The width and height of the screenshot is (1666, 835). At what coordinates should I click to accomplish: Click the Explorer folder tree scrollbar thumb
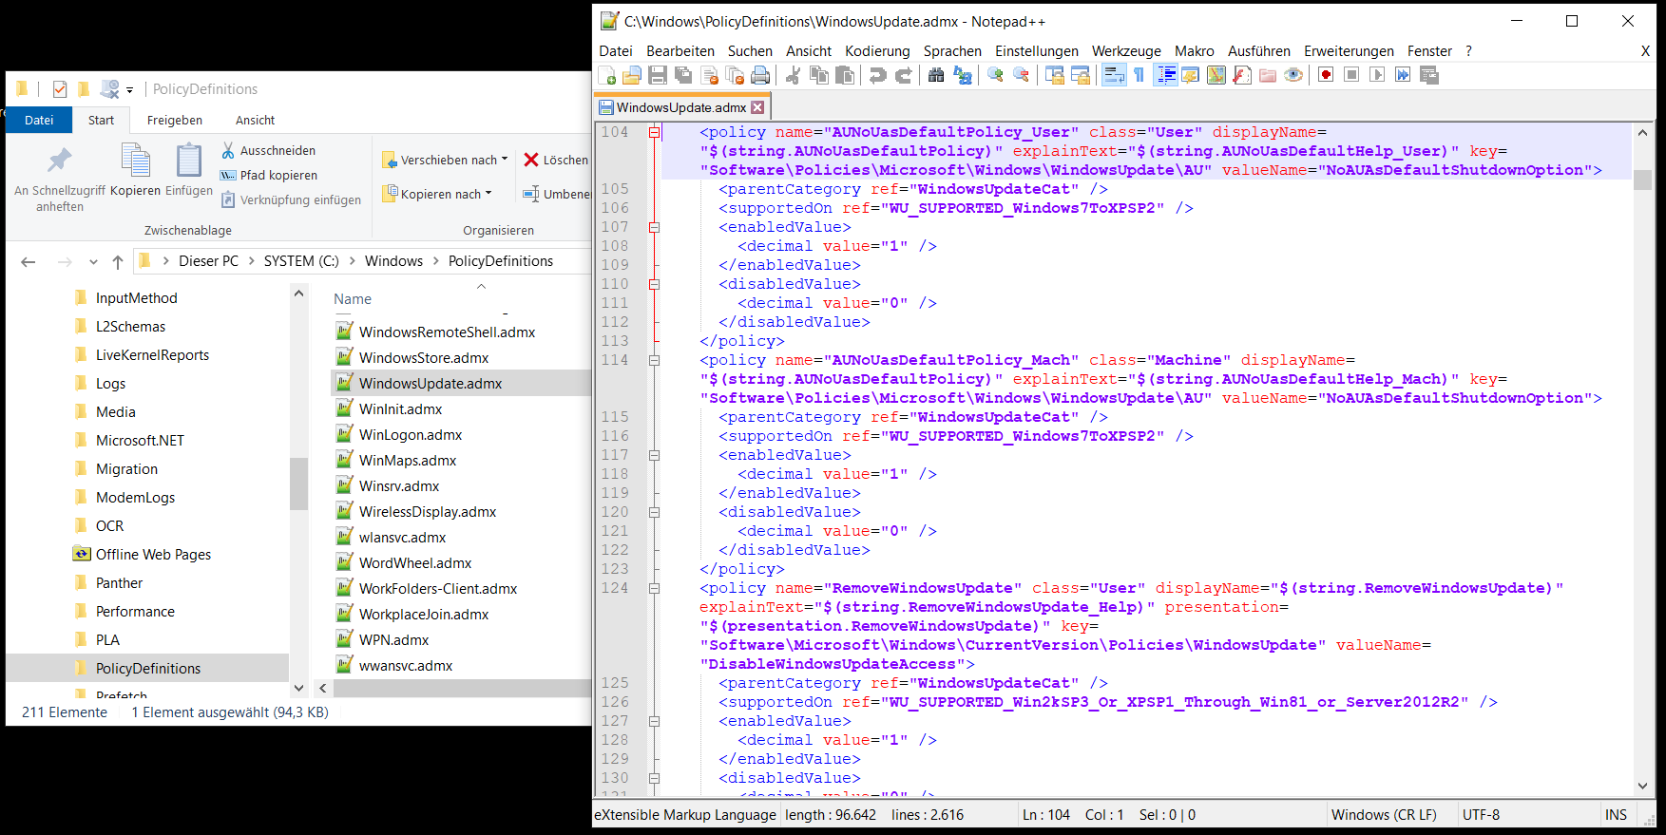click(298, 484)
